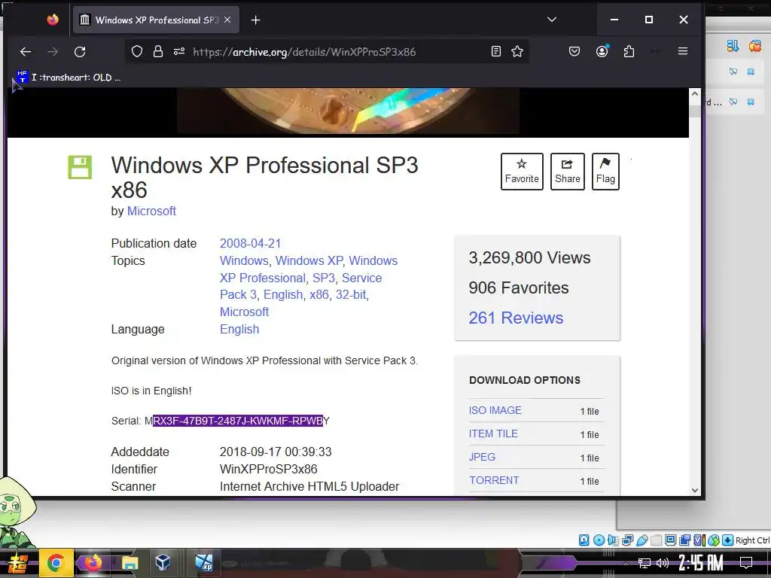Click the padlock site security icon
Viewport: 771px width, 578px height.
coord(158,52)
